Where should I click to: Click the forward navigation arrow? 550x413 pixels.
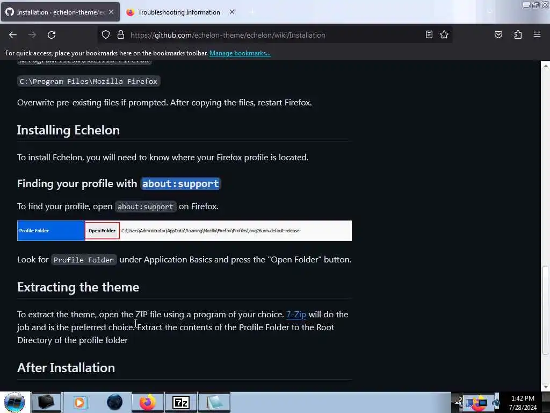[32, 35]
